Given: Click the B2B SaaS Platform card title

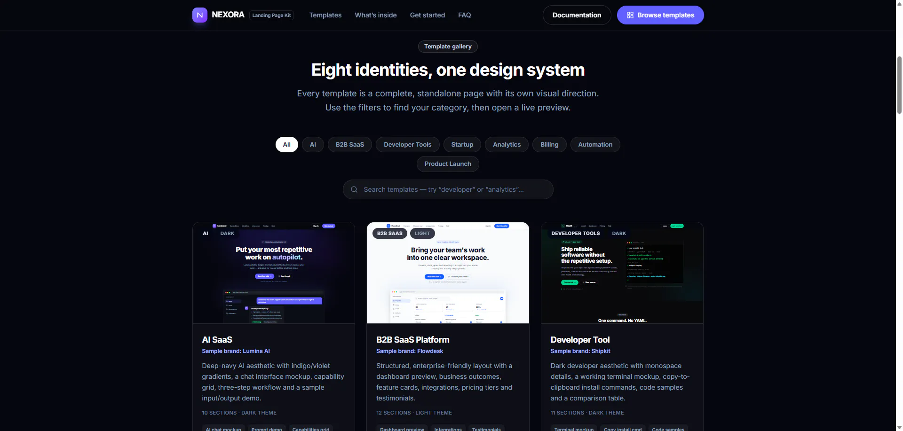Looking at the screenshot, I should click(x=413, y=340).
